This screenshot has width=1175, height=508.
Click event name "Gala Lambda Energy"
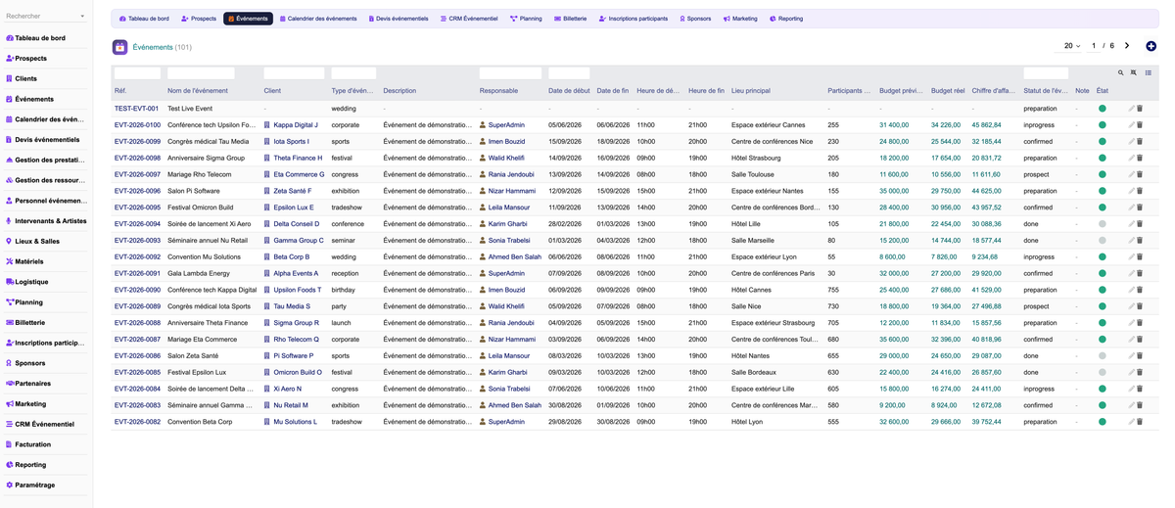click(x=199, y=274)
